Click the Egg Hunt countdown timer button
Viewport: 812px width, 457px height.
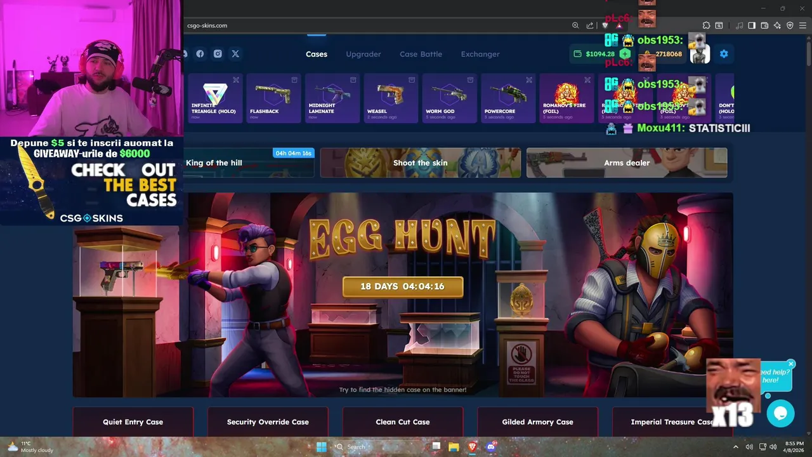pos(403,286)
